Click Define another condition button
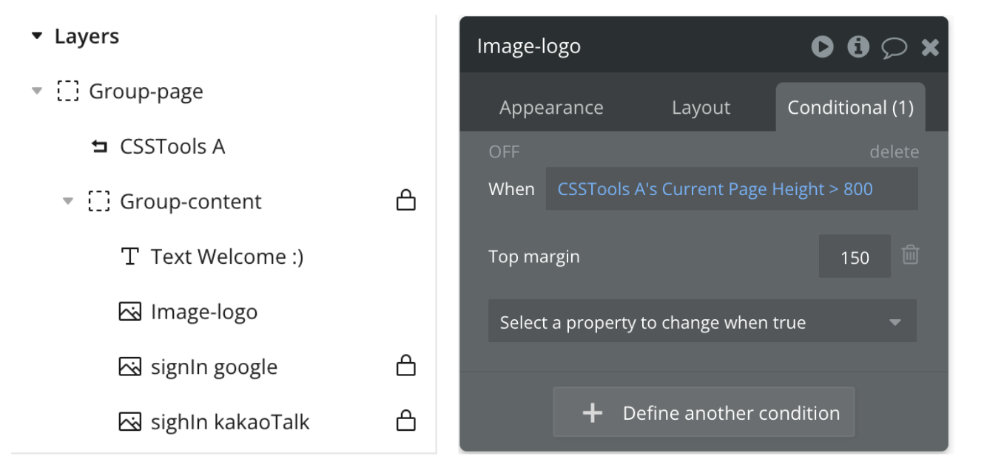This screenshot has height=470, width=987. tap(704, 412)
